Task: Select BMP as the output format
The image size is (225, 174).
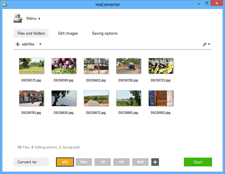Action: point(140,162)
